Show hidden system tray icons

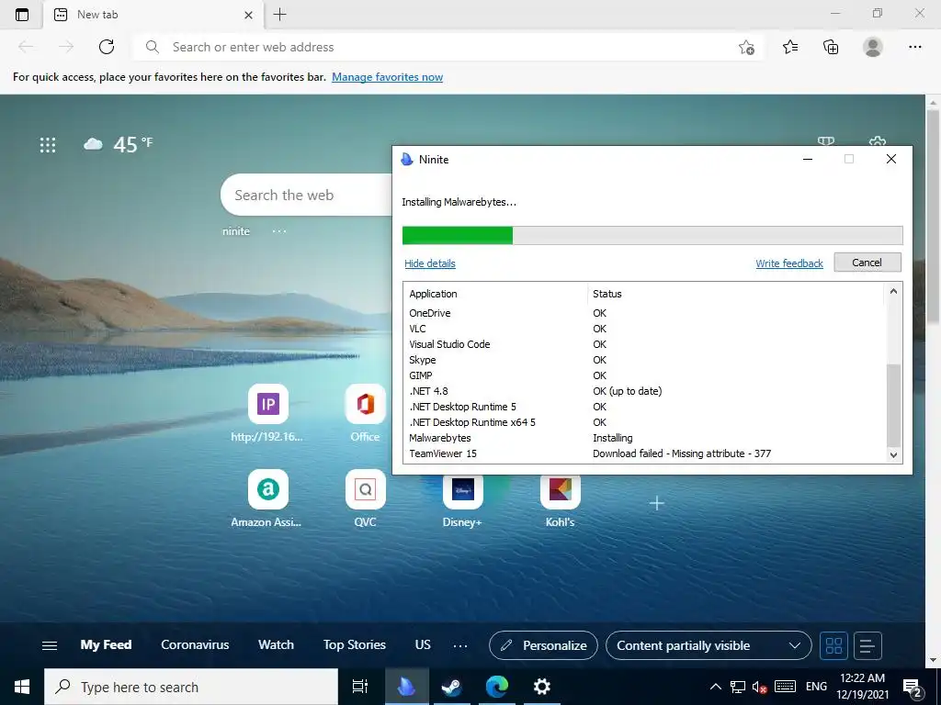coord(715,687)
